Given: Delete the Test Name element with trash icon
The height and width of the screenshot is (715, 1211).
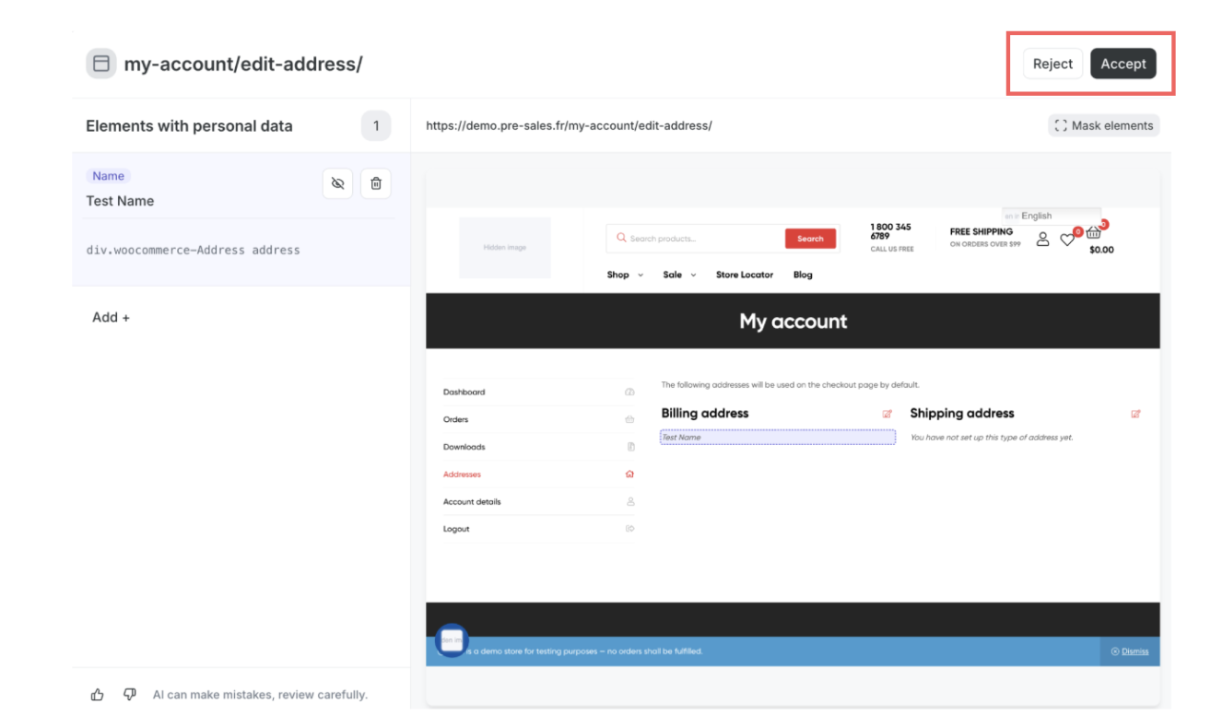Looking at the screenshot, I should point(376,183).
